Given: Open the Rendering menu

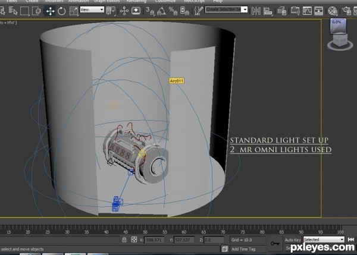Looking at the screenshot, I should click(x=136, y=1).
